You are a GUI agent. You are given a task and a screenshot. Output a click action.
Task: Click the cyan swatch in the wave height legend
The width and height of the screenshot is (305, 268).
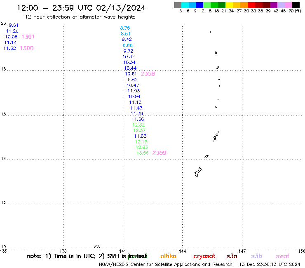click(185, 5)
